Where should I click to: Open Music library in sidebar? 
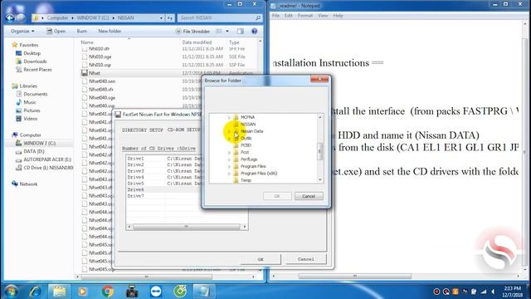click(30, 102)
